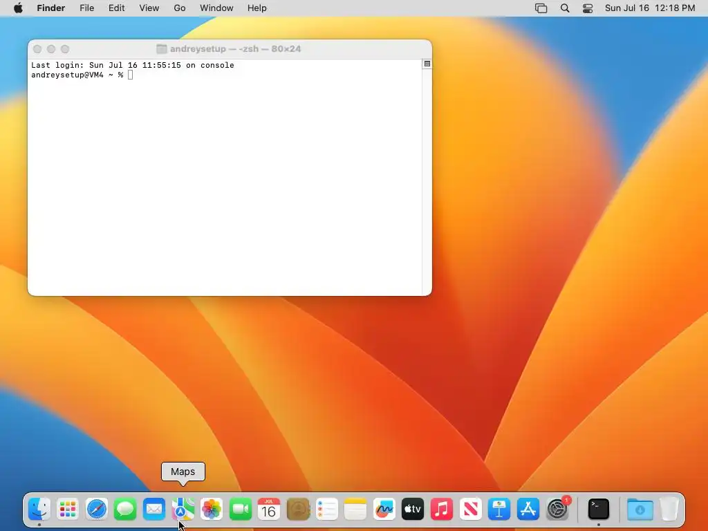Open Spotlight search magnifier

click(564, 8)
